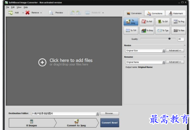
Task: Open the Remove dropdown arrow
Action: pyautogui.click(x=41, y=13)
